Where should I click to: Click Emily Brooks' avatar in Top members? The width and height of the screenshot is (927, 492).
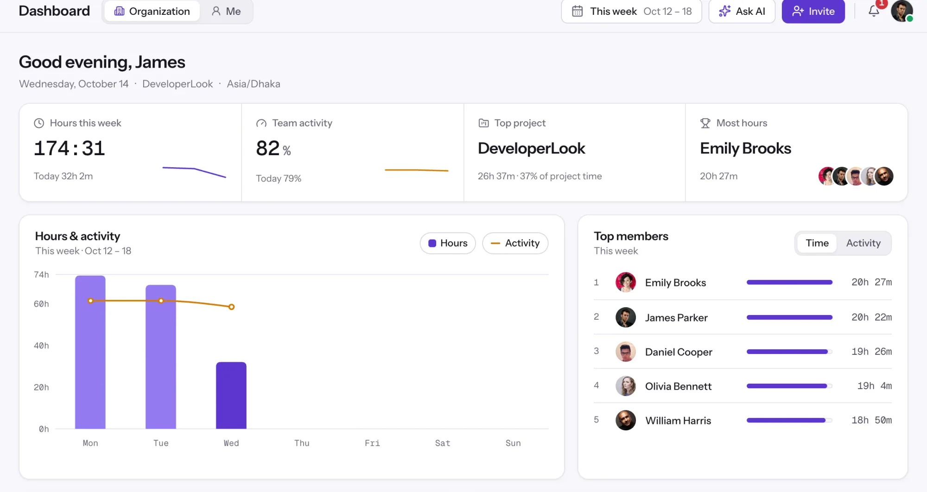(x=626, y=283)
